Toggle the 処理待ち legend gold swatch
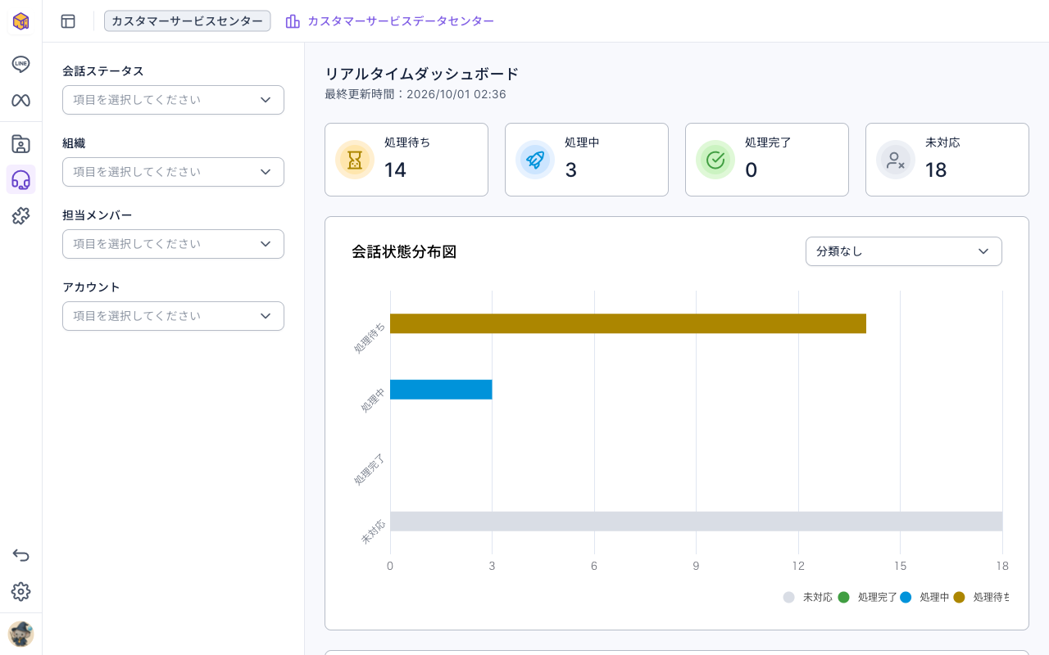The image size is (1049, 655). coord(959,598)
